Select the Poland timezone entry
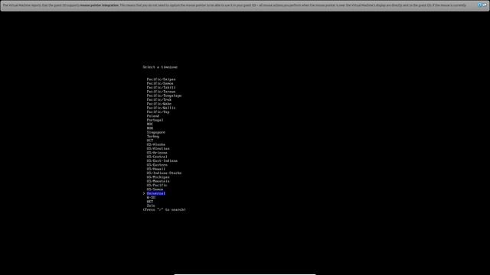The image size is (490, 275). [153, 116]
